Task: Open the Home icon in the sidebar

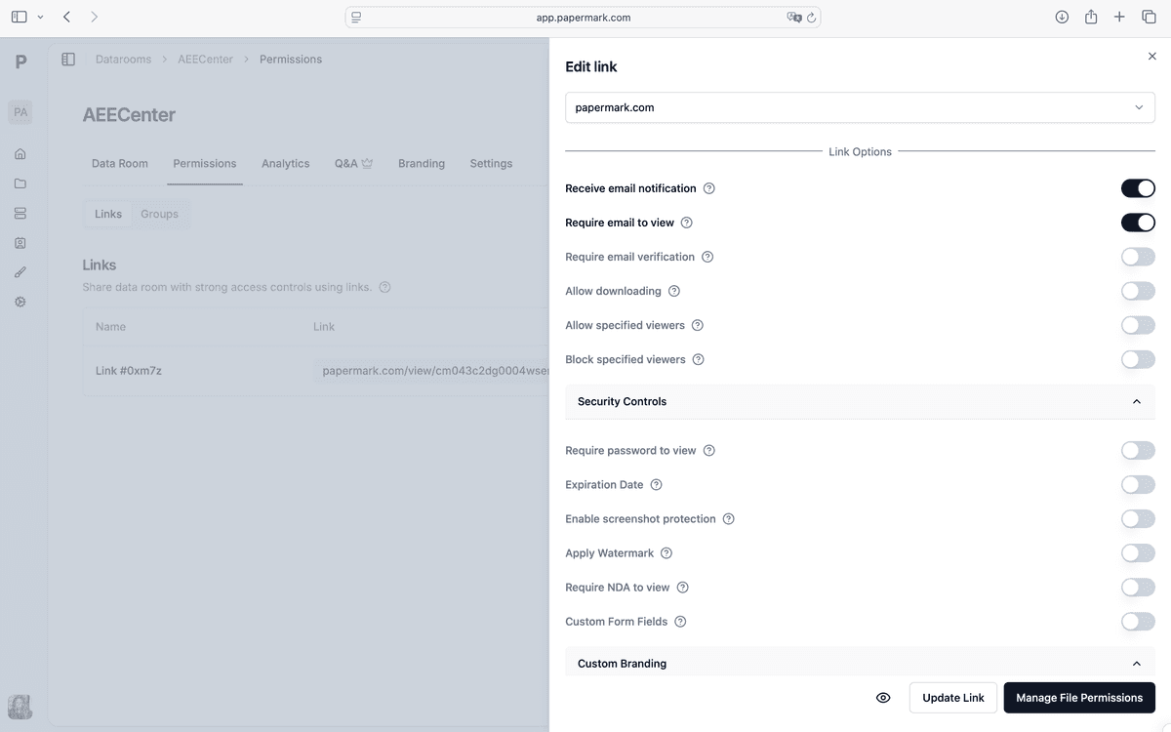Action: [x=20, y=153]
